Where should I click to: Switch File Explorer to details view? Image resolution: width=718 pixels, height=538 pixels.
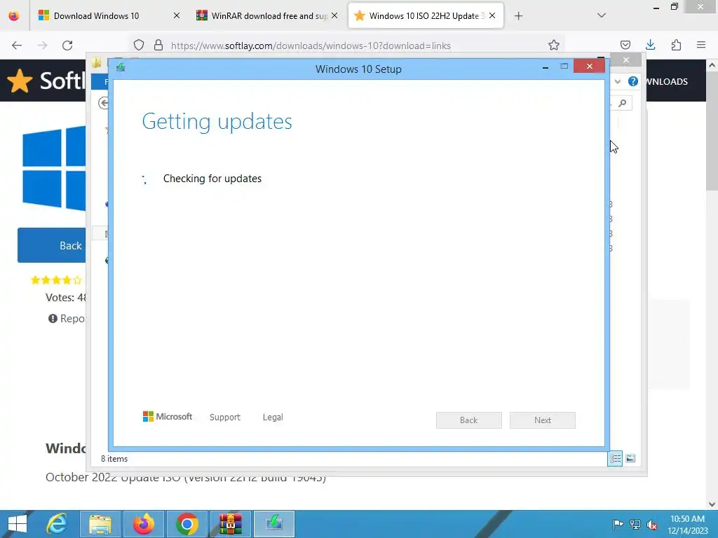(x=615, y=458)
